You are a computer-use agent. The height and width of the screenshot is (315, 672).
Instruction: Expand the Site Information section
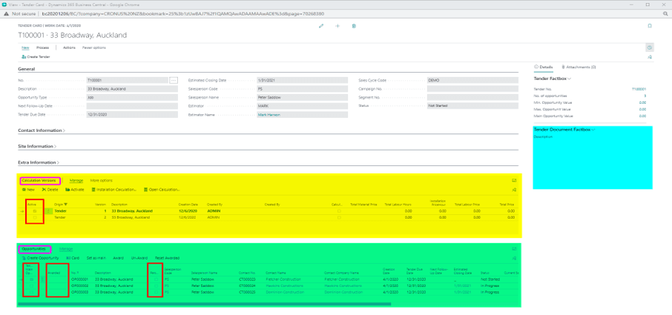36,146
